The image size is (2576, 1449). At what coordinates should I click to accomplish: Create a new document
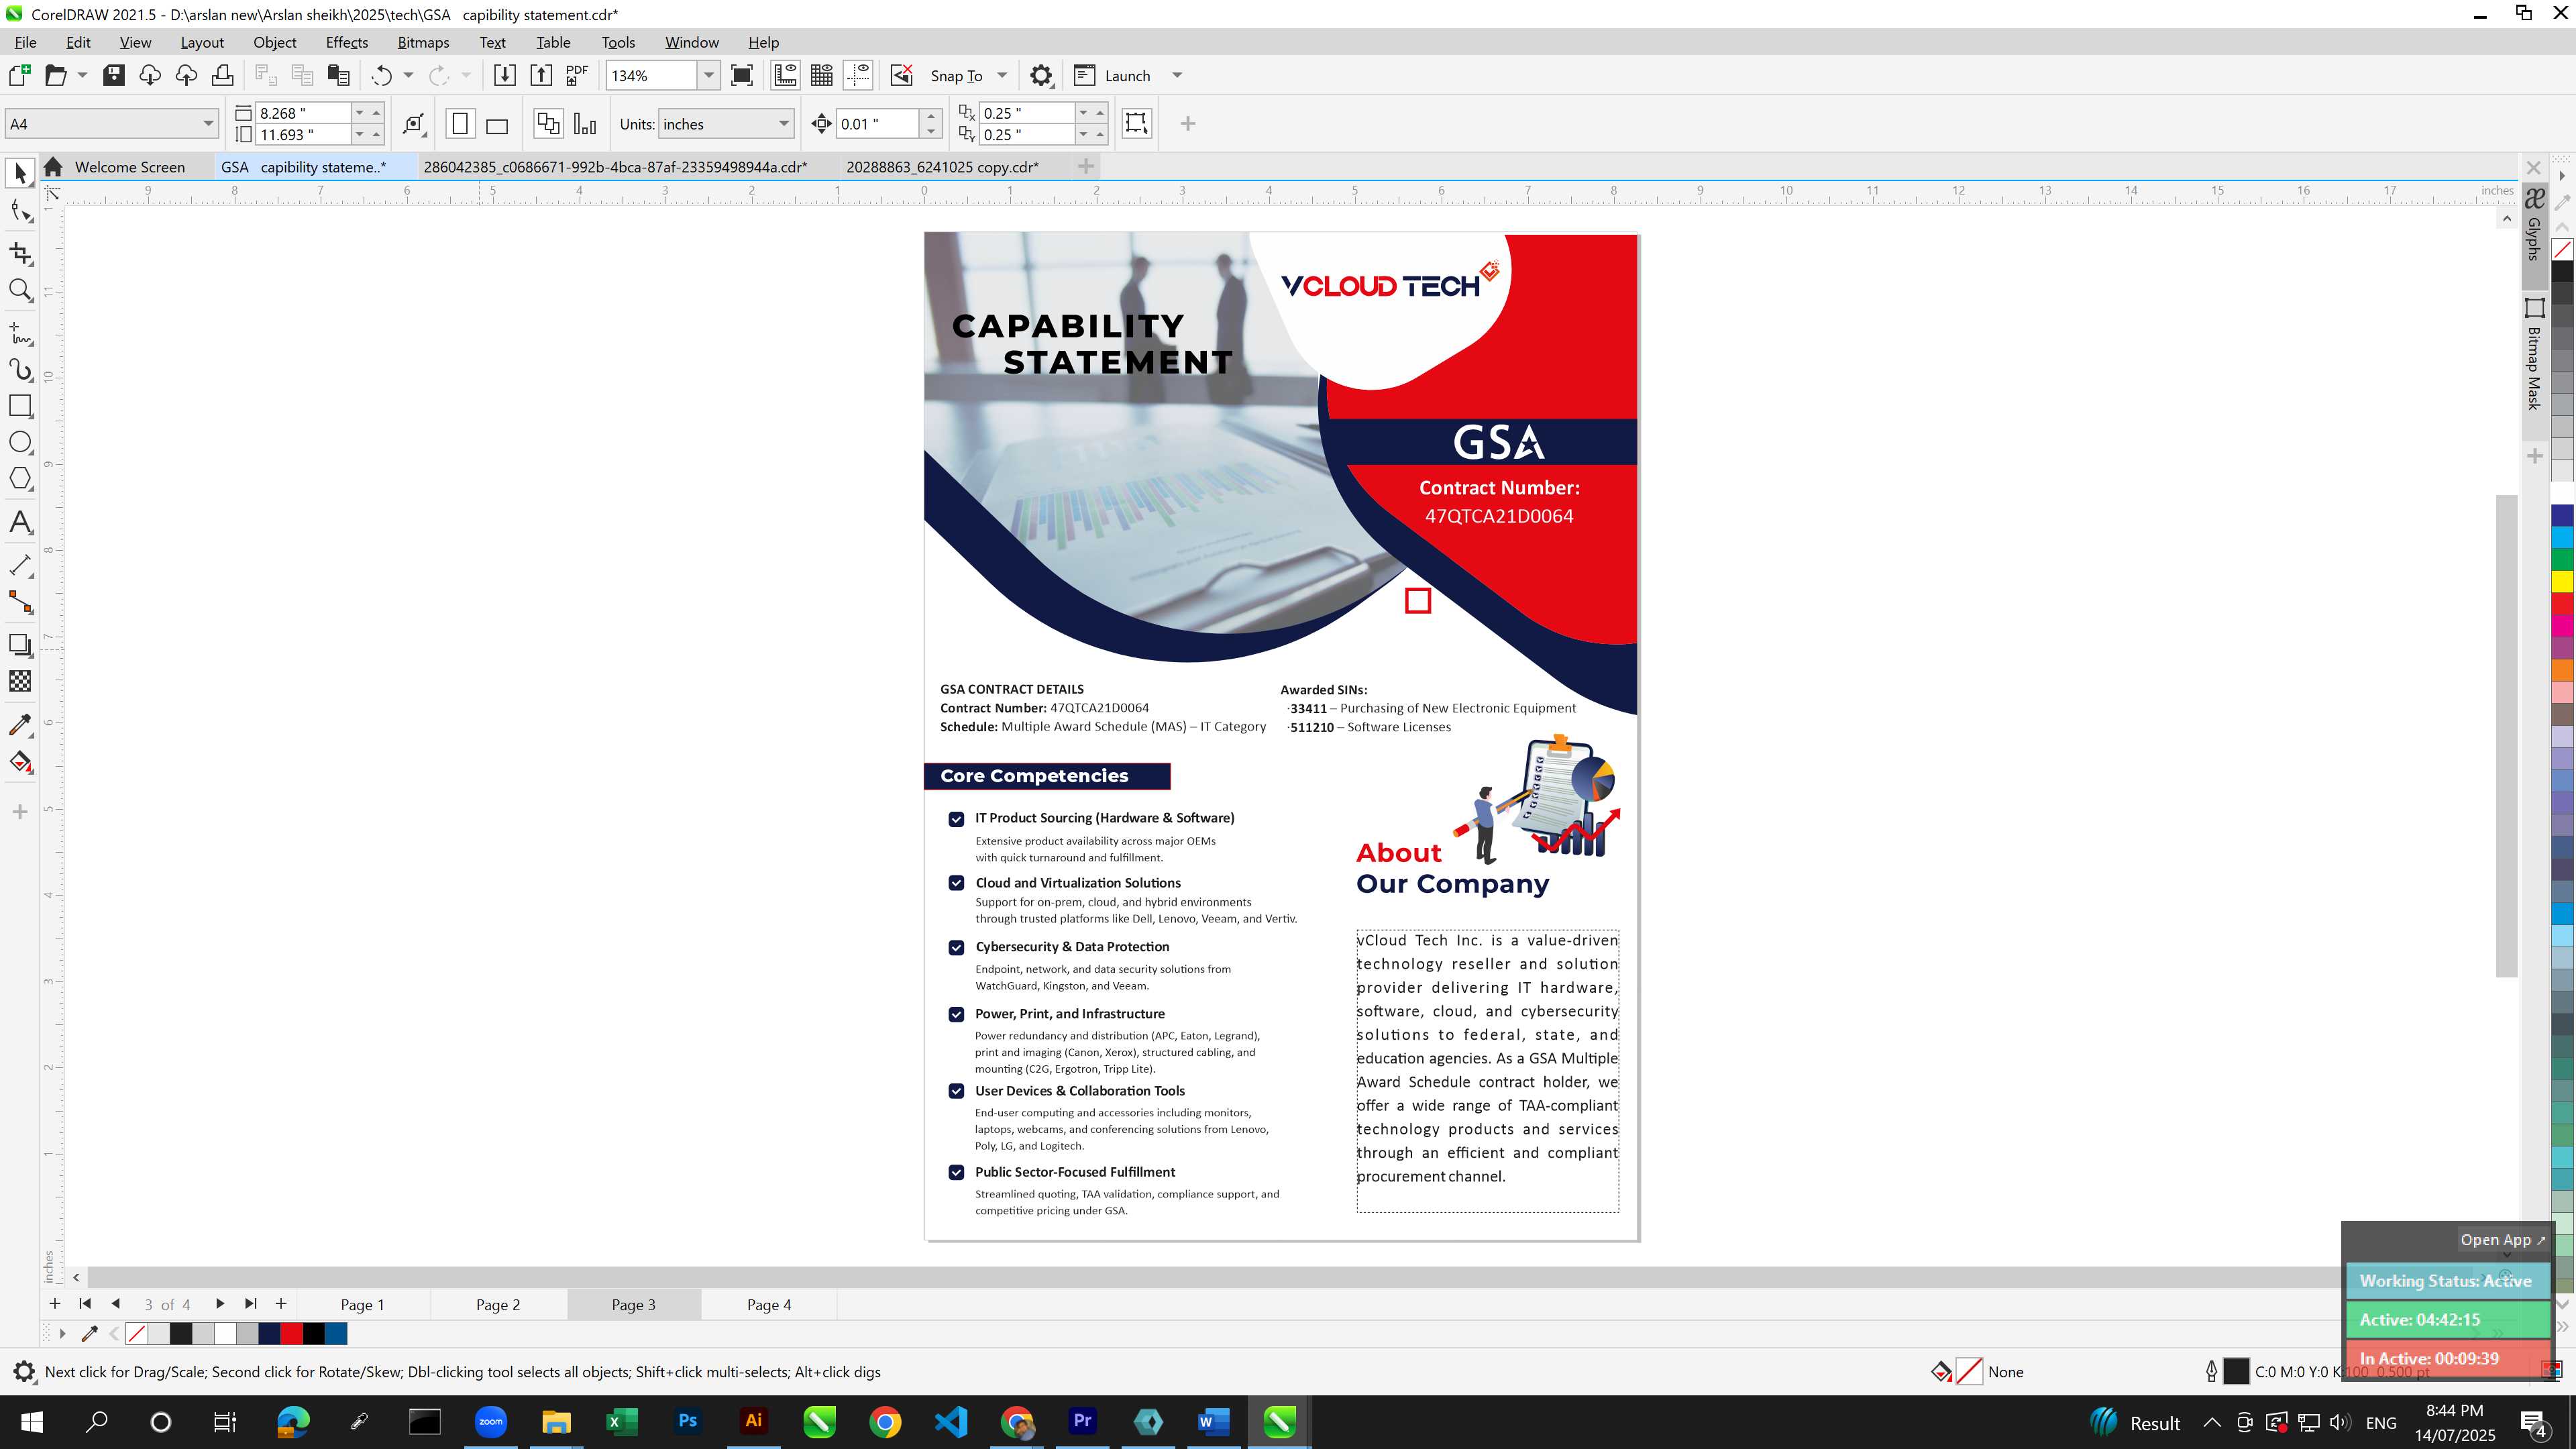click(19, 75)
